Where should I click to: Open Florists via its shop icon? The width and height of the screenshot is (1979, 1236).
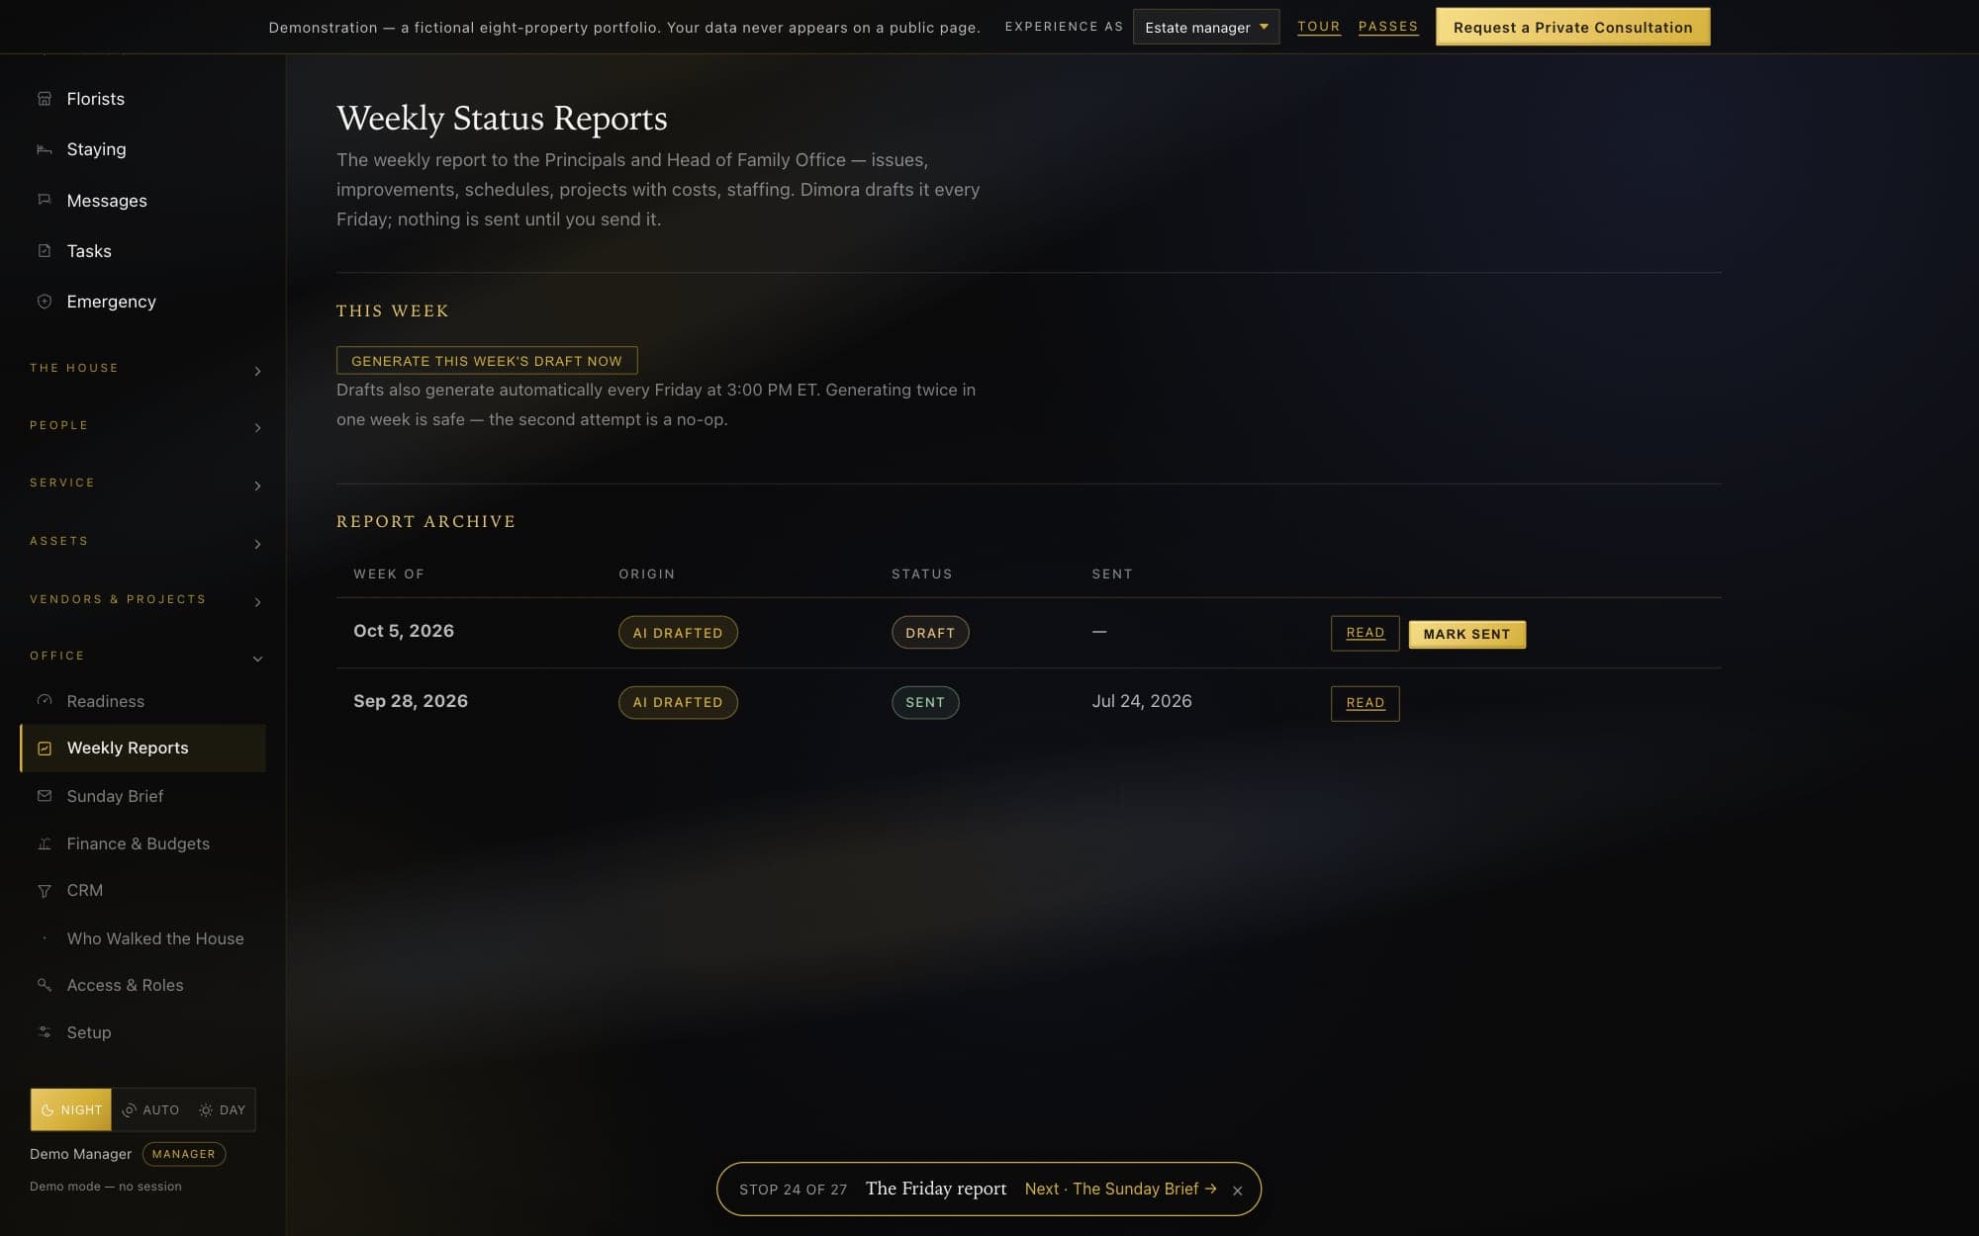pyautogui.click(x=44, y=99)
